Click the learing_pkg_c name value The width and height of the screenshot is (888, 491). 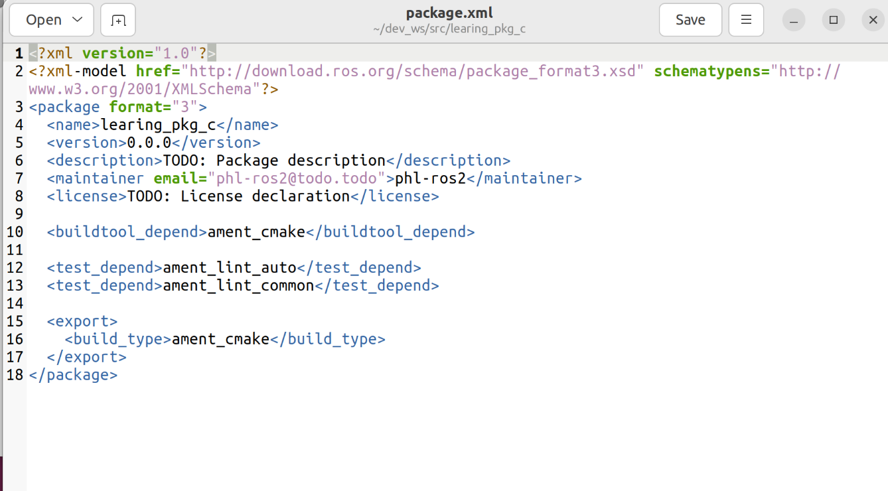pyautogui.click(x=158, y=125)
